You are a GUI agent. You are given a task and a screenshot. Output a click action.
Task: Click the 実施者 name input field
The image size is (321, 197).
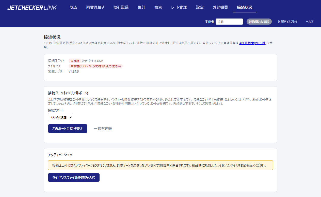(x=229, y=22)
